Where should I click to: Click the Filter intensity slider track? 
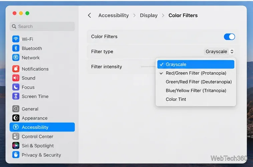click(148, 67)
